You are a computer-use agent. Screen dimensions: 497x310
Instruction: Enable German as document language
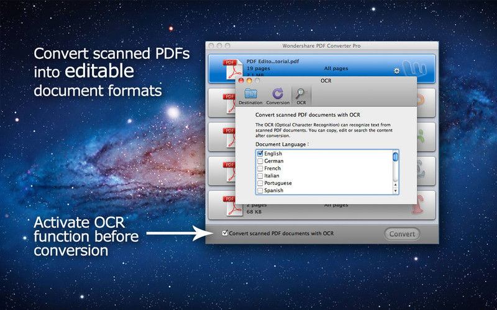(x=260, y=161)
